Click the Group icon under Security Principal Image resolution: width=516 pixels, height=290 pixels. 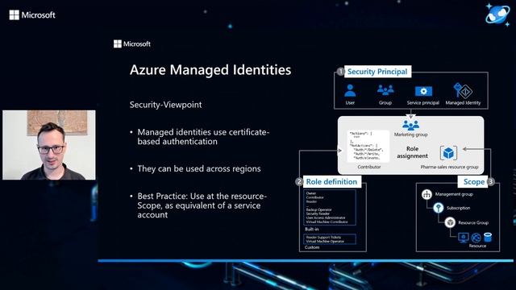tap(385, 89)
